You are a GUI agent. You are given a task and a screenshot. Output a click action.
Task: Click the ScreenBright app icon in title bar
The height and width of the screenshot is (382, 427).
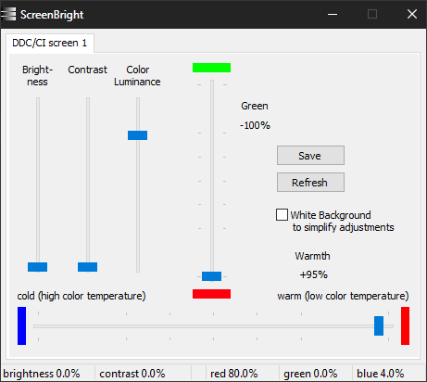[8, 14]
